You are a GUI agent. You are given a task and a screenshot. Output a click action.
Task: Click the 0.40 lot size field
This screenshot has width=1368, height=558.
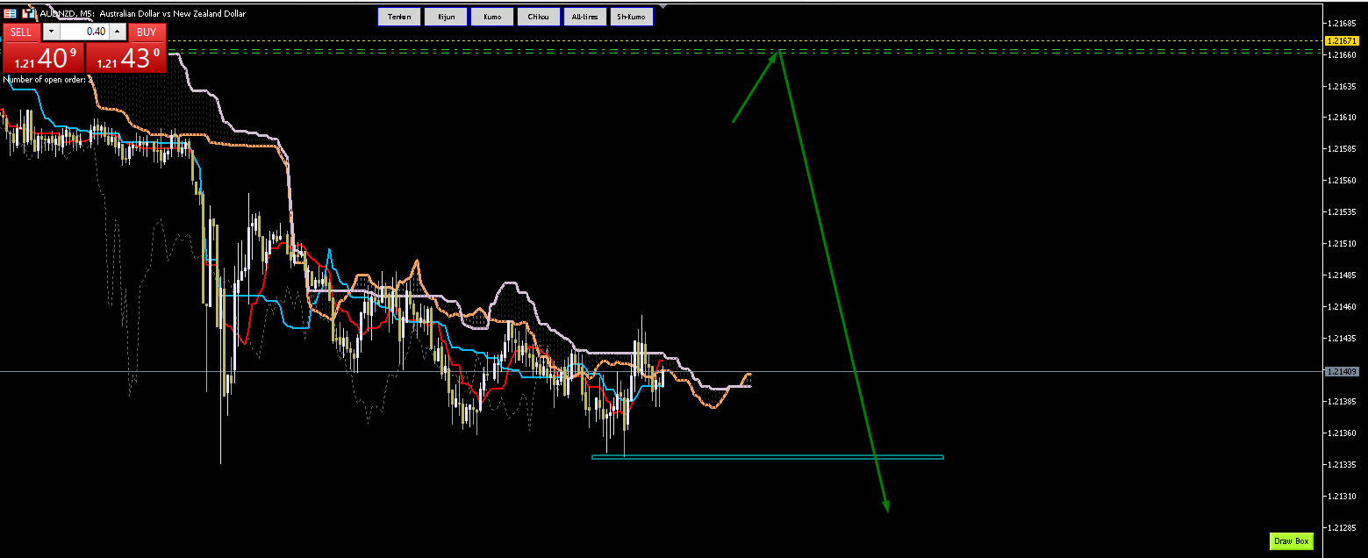[85, 32]
